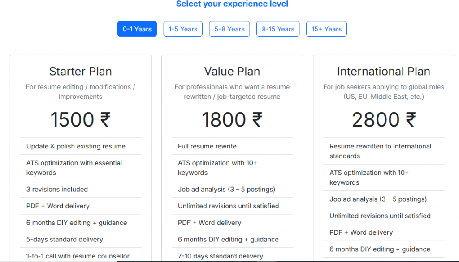The height and width of the screenshot is (262, 459).
Task: Click '5-days standard delivery' feature
Action: [65, 240]
